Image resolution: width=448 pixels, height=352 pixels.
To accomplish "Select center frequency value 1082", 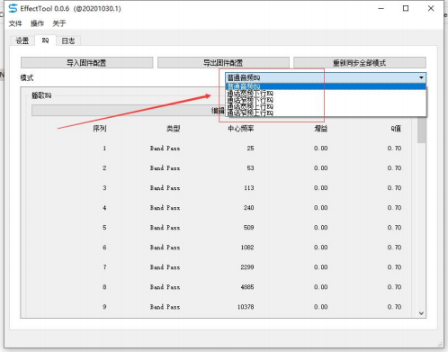I will pos(247,248).
